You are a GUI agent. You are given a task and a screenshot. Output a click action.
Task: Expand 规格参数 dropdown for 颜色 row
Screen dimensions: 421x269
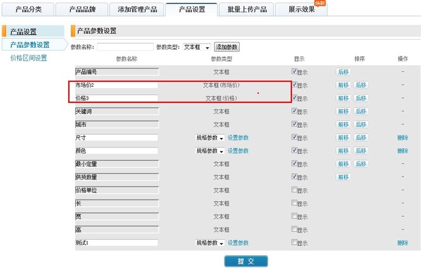coord(210,151)
